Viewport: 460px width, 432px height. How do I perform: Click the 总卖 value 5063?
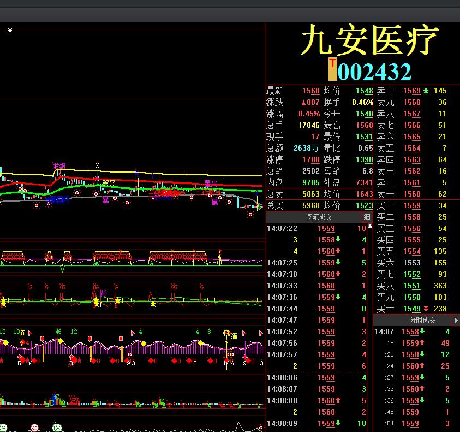click(x=311, y=194)
